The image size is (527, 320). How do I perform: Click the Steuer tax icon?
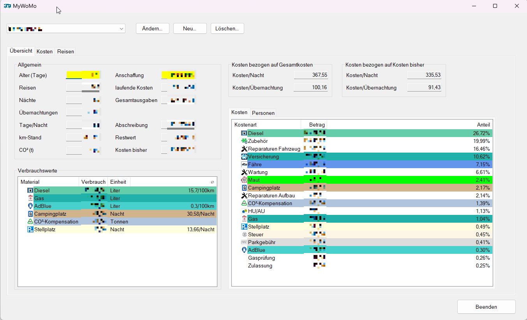tap(244, 234)
